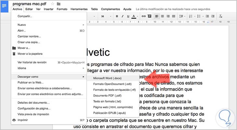Open the font family dropdown arrow
The height and width of the screenshot is (130, 237).
click(94, 16)
